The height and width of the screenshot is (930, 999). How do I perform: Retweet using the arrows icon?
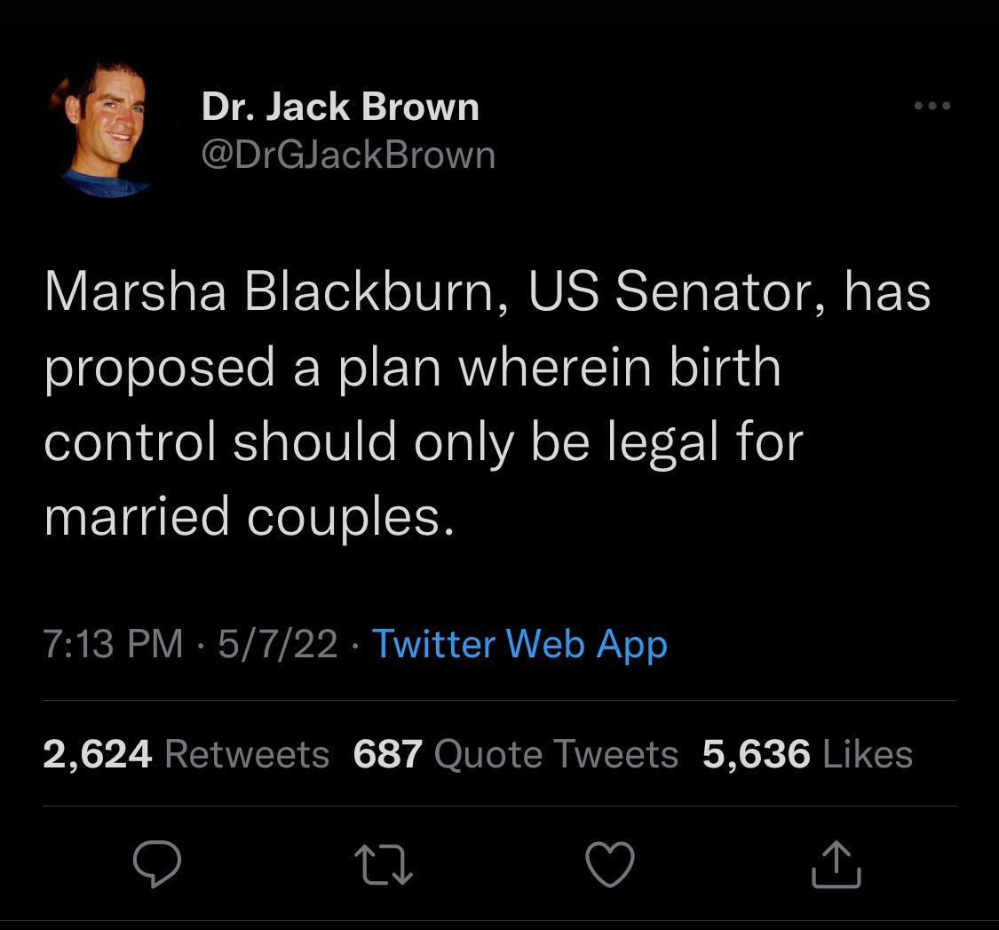tap(384, 864)
